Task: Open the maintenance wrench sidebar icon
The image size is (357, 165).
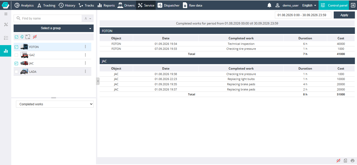Action: coord(6,25)
